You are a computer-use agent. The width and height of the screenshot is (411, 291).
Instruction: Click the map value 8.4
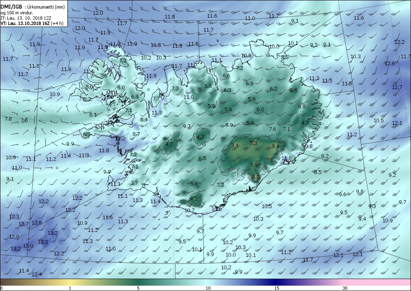coord(144,119)
